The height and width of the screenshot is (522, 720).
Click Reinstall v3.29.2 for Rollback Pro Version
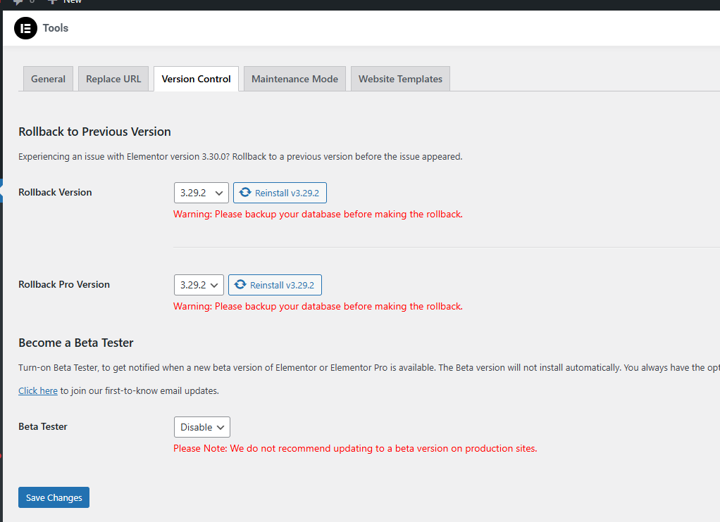275,285
